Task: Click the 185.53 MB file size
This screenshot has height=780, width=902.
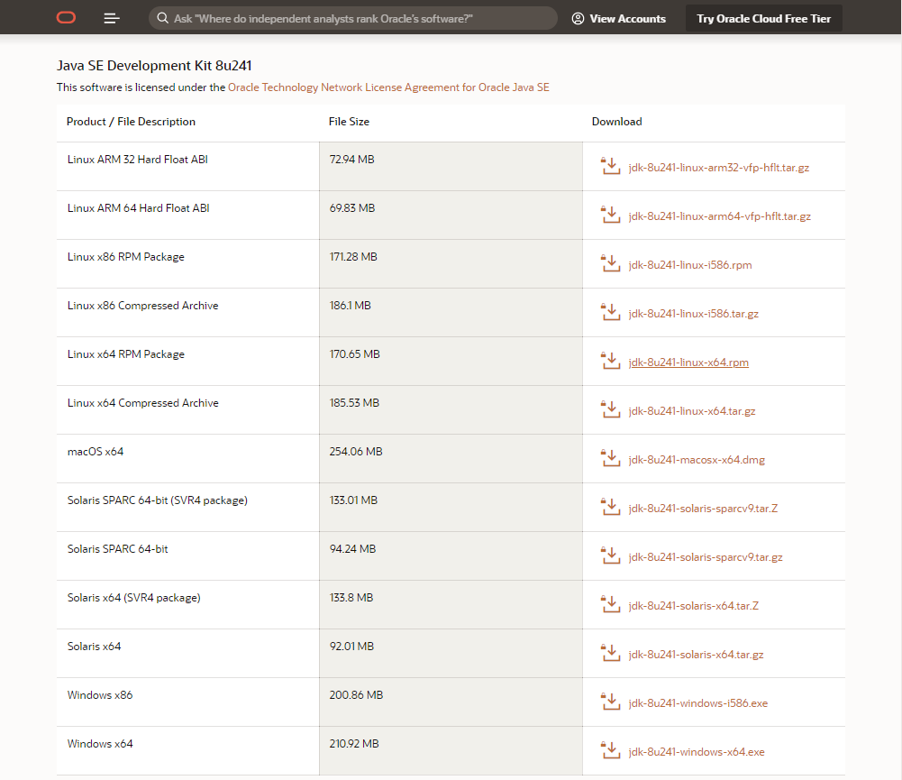Action: [x=354, y=403]
